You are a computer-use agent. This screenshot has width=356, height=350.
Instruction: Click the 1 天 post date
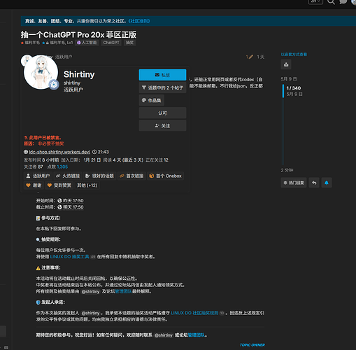pyautogui.click(x=261, y=57)
